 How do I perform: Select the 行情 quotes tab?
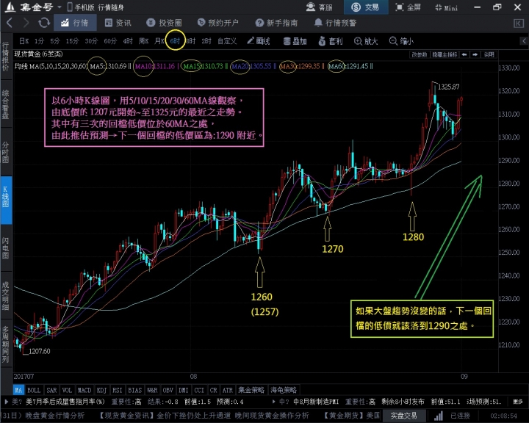75,23
